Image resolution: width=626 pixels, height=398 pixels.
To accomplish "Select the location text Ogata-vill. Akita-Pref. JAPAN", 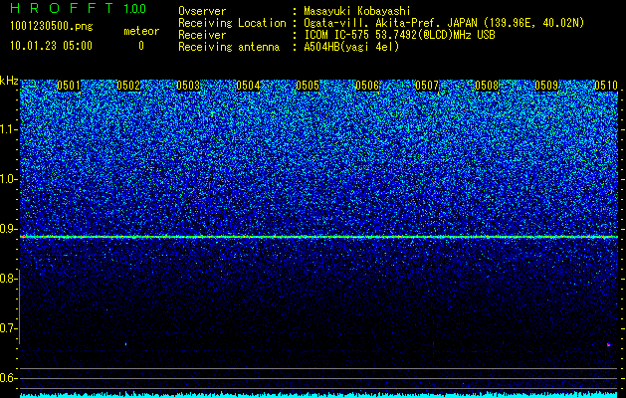I will click(390, 23).
